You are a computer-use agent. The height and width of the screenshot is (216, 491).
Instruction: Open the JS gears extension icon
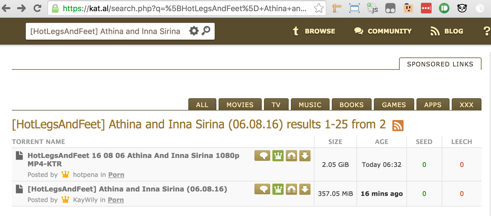pos(372,8)
